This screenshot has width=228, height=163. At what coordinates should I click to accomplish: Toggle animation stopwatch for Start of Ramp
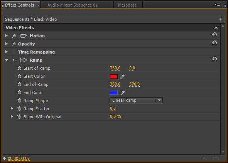pos(19,68)
